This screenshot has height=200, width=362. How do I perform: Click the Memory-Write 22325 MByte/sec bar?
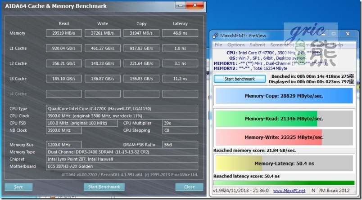[284, 138]
